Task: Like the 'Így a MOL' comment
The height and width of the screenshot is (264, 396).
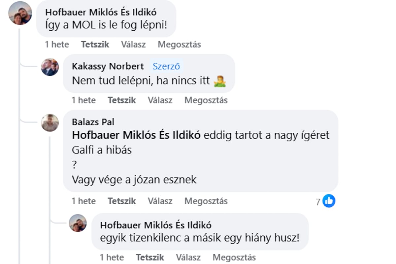Action: 95,45
